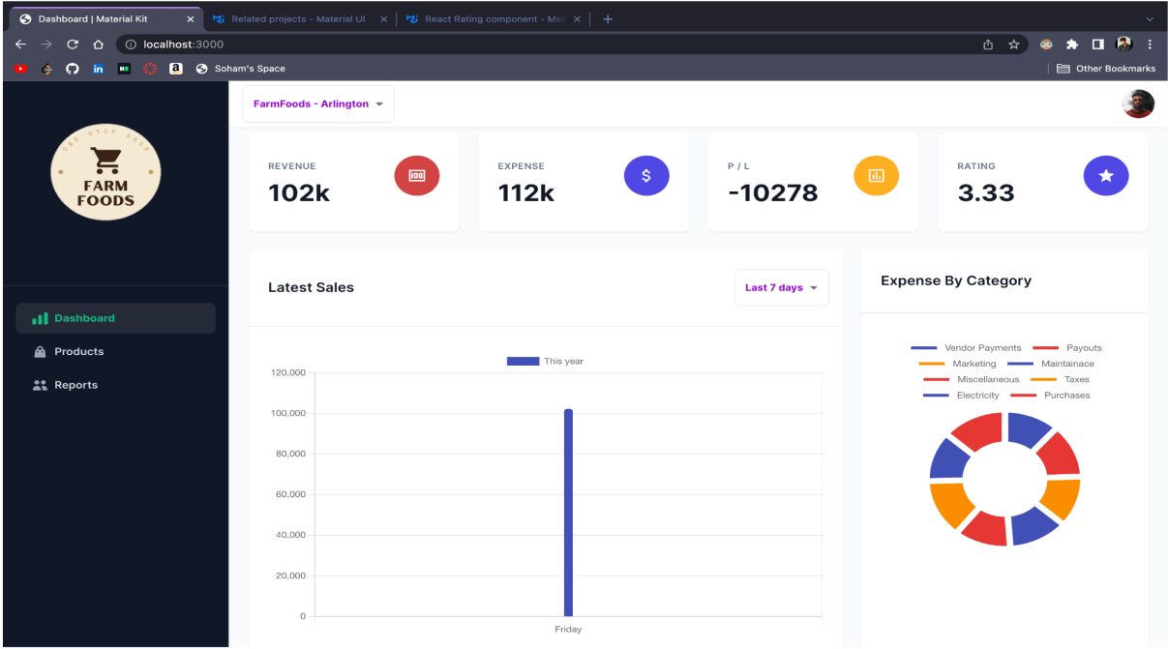Expand the tab search chevron
Image resolution: width=1168 pixels, height=649 pixels.
pyautogui.click(x=1150, y=19)
